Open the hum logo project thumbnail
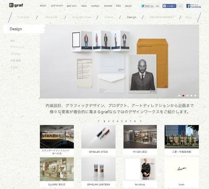This screenshot has width=209, height=189. [182, 169]
